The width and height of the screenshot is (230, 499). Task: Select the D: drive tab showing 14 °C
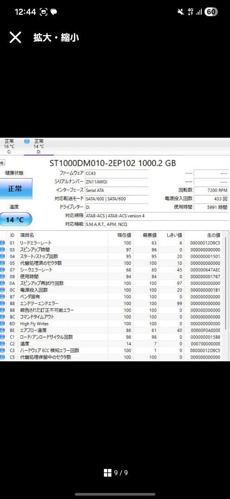[39, 146]
